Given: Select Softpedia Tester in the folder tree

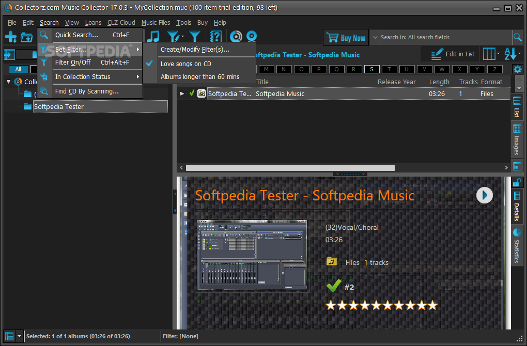Looking at the screenshot, I should tap(100, 106).
